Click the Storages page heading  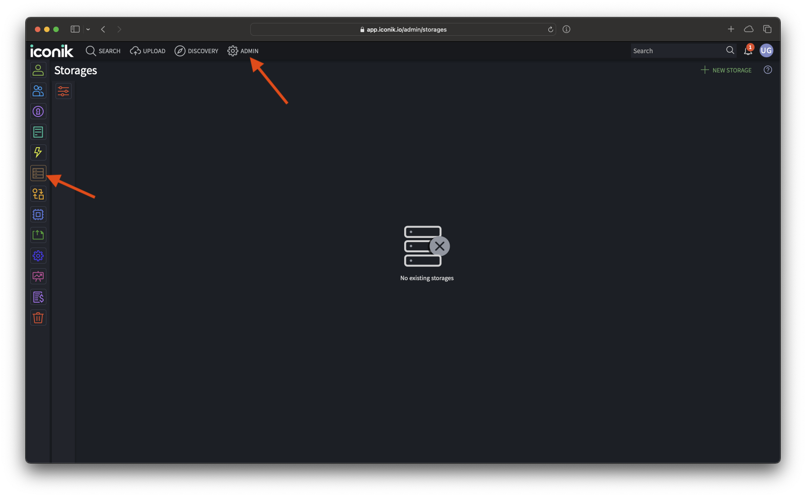click(x=76, y=71)
